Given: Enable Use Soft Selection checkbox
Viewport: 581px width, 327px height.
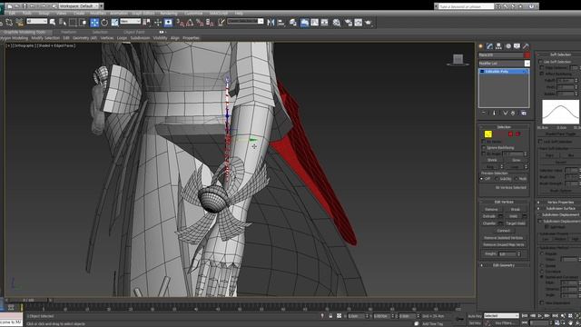Looking at the screenshot, I should point(541,62).
